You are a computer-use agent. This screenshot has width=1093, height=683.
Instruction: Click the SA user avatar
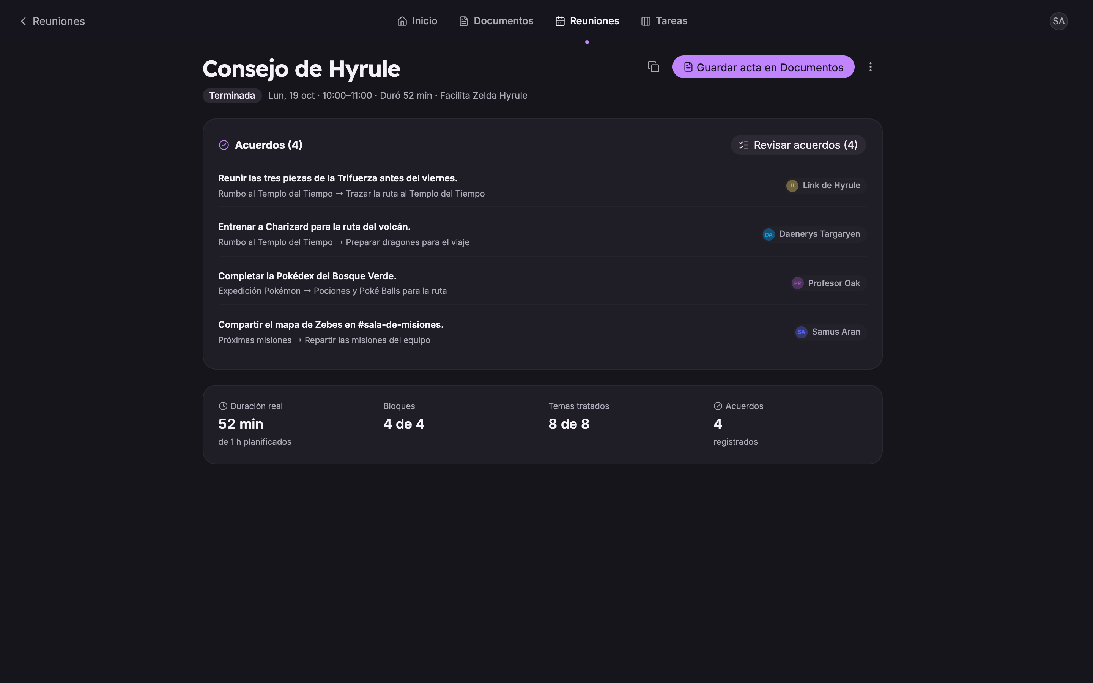(x=1058, y=21)
